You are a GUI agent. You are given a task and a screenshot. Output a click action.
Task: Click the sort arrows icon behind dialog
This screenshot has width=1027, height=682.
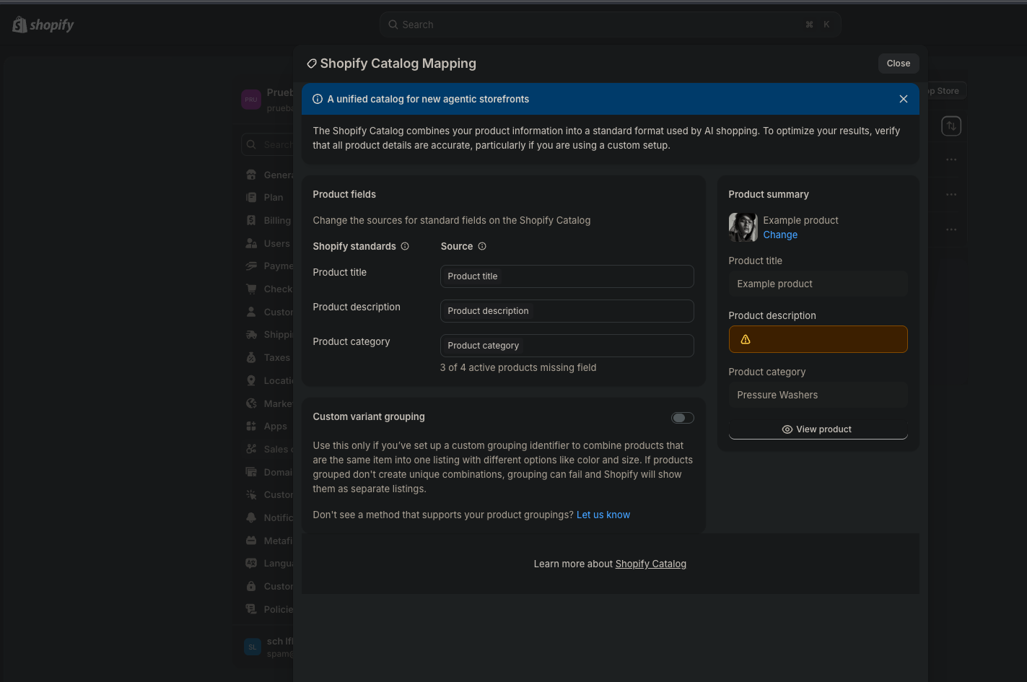coord(951,126)
